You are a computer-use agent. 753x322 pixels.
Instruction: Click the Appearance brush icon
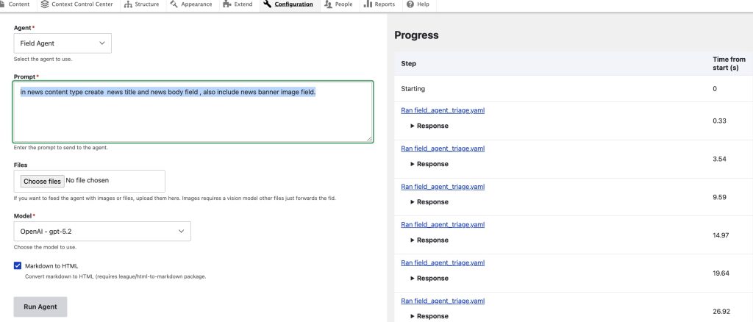click(x=174, y=4)
